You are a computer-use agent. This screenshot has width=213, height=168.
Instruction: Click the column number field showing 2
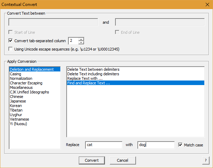[x=74, y=41]
